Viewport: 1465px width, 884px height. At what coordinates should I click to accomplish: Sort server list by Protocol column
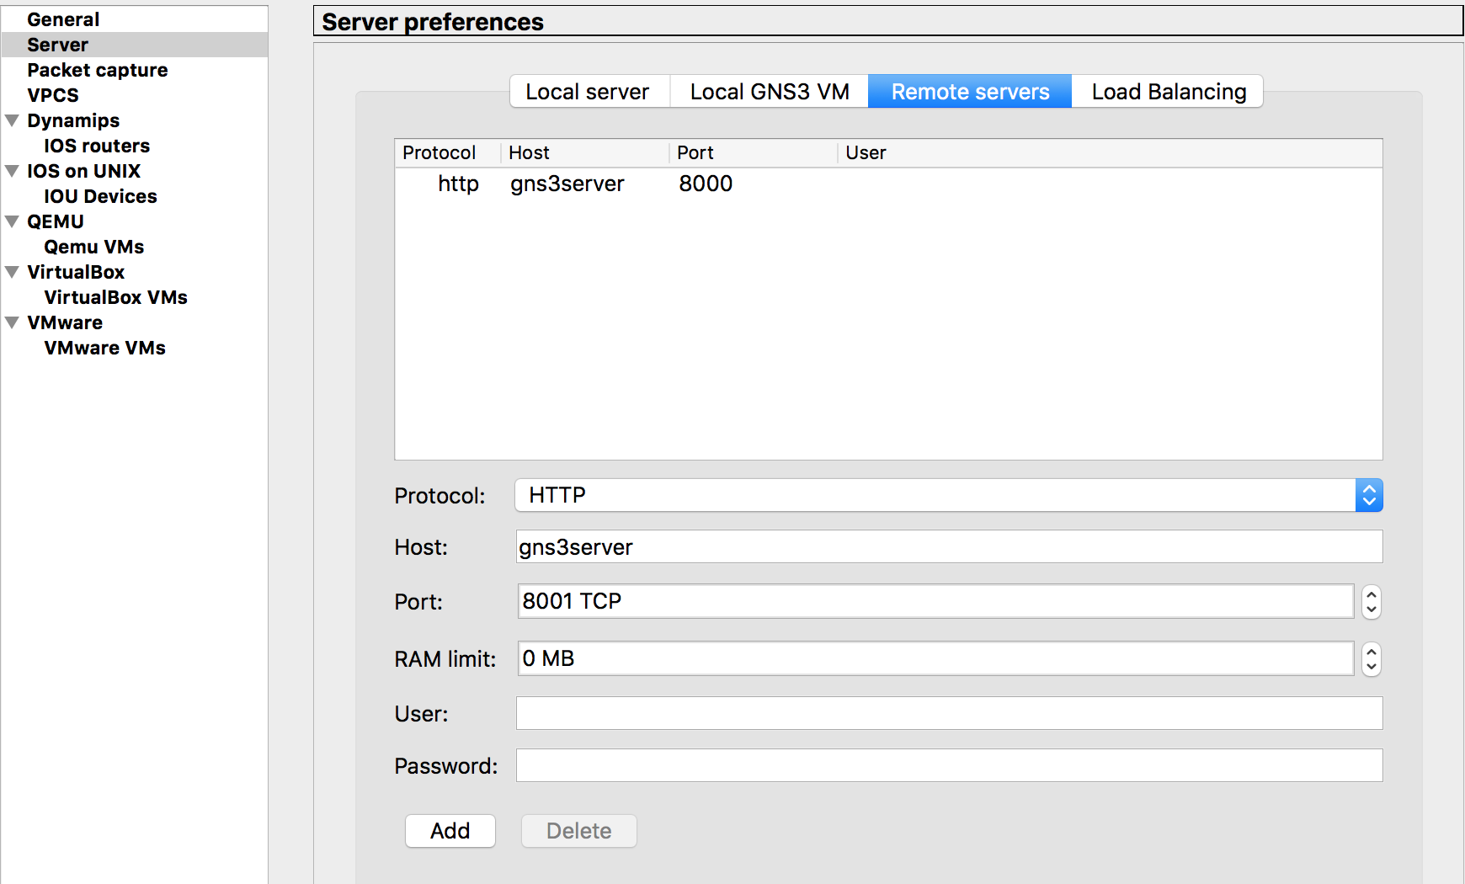tap(448, 152)
